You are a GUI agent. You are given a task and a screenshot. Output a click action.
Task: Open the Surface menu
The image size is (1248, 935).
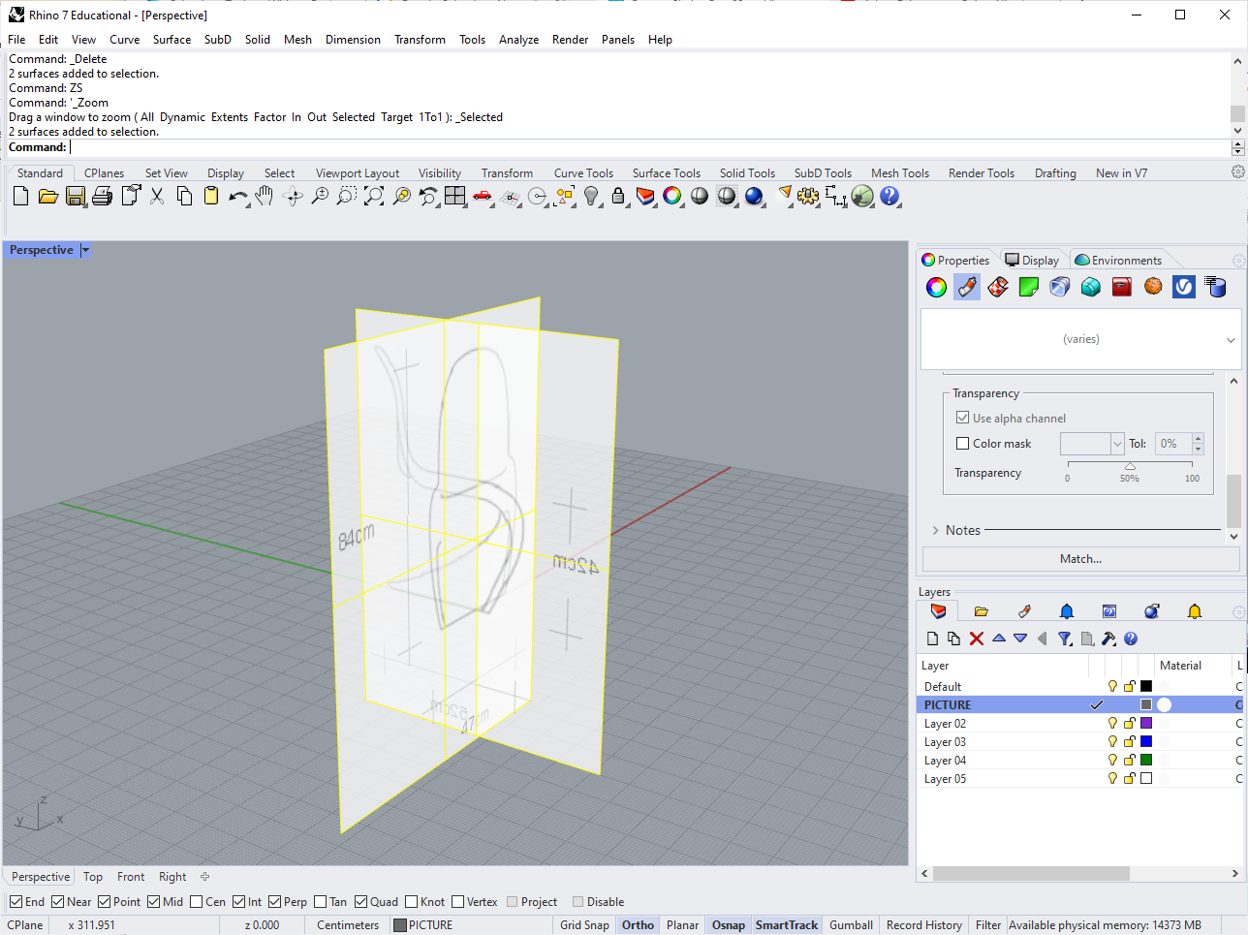(172, 40)
